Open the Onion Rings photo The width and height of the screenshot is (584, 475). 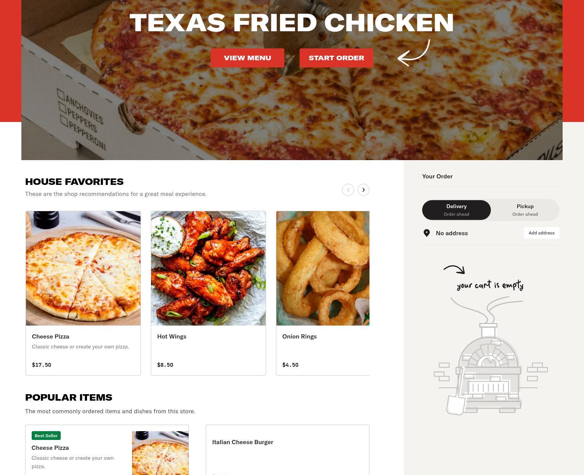click(x=323, y=268)
